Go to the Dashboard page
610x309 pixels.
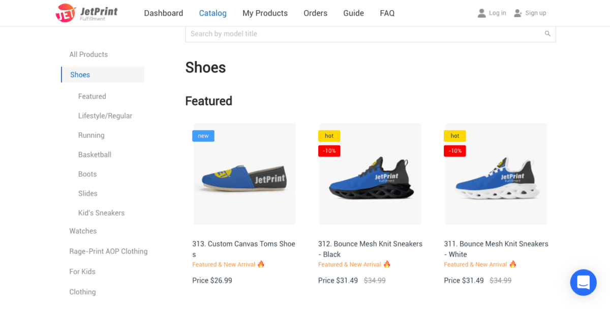tap(163, 13)
